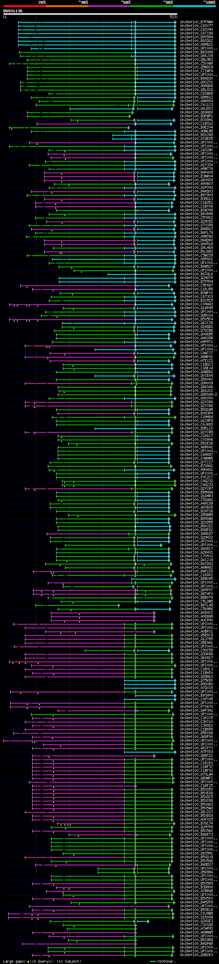Select UniRef100_C4JR83 subject
219x964 pixels.
196,424
